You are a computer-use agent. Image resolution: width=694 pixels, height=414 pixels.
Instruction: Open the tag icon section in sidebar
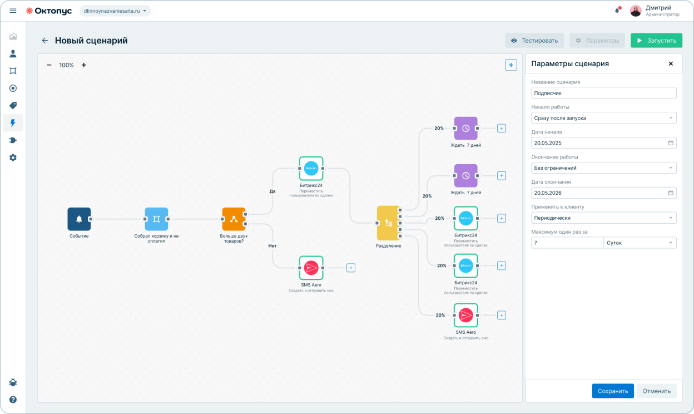point(13,106)
